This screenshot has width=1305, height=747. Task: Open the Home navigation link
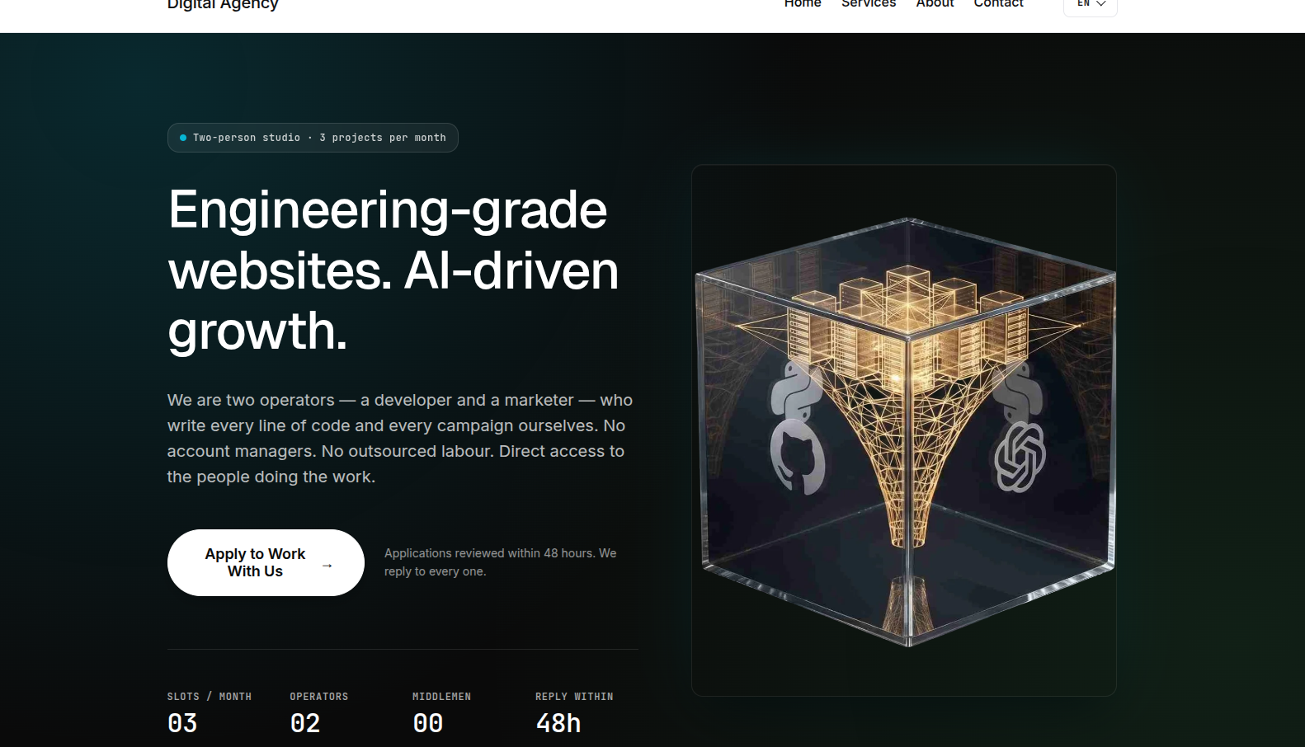point(803,4)
